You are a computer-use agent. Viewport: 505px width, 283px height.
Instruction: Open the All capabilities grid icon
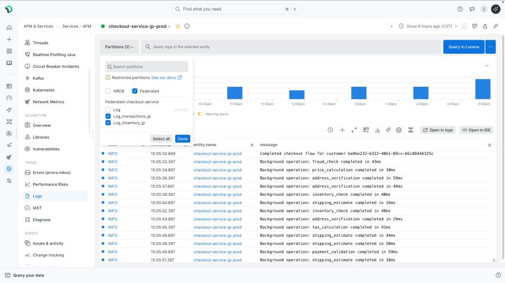click(x=9, y=51)
